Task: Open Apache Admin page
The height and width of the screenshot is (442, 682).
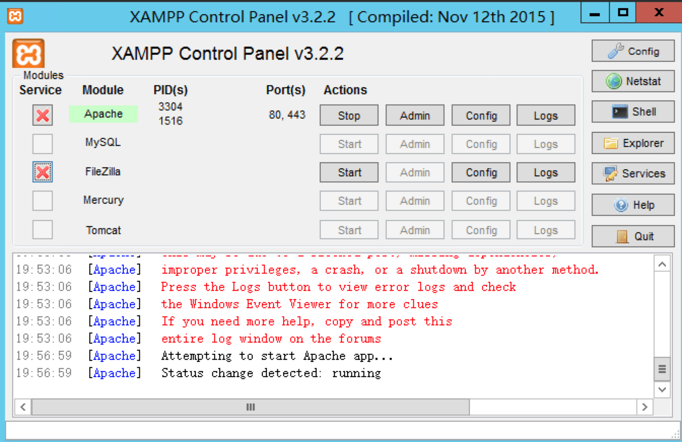Action: tap(415, 116)
